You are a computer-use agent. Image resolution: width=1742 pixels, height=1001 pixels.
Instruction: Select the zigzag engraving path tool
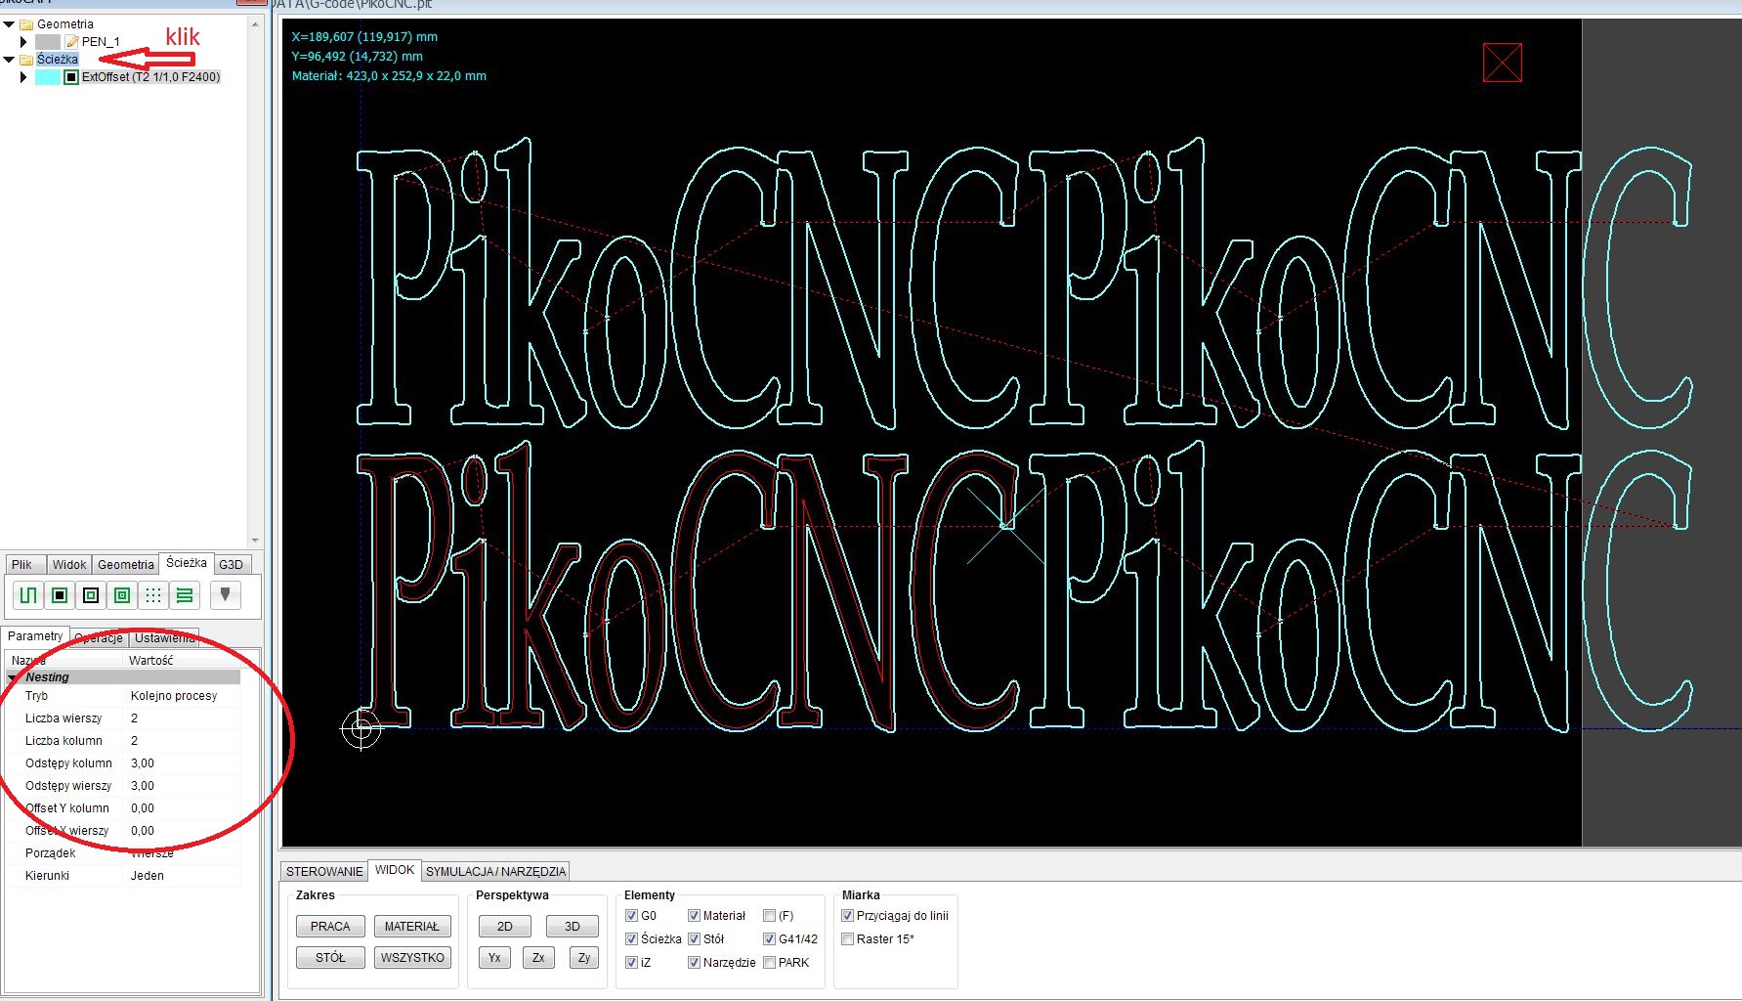28,595
